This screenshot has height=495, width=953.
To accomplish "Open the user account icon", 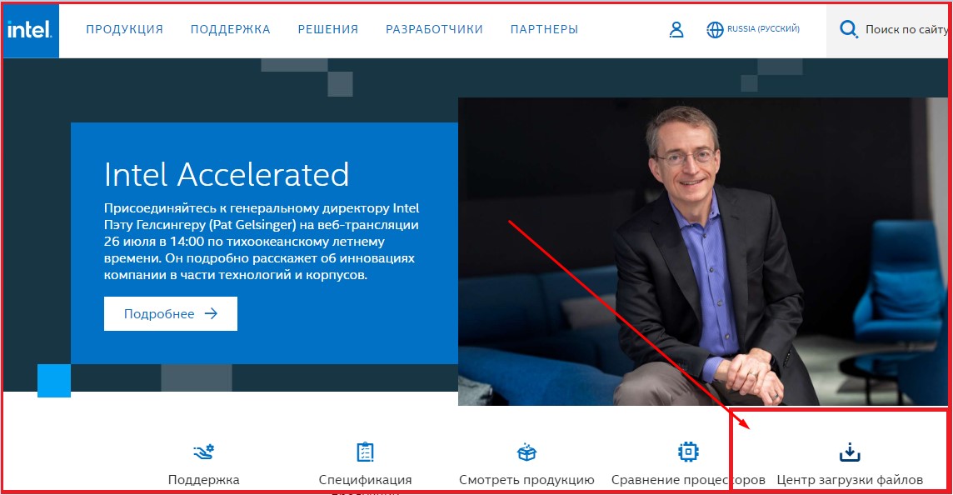I will 676,29.
